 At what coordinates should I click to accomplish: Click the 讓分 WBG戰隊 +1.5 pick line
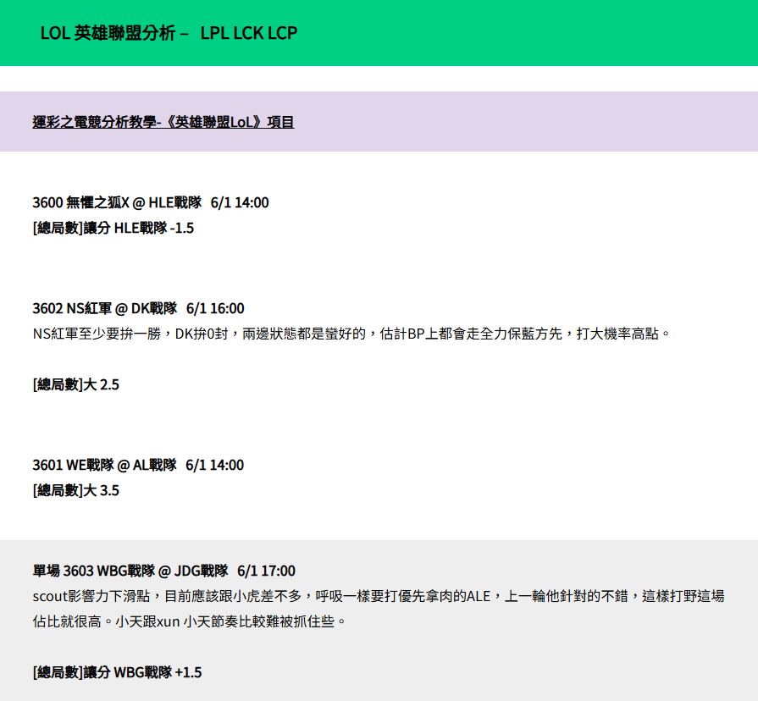(117, 672)
